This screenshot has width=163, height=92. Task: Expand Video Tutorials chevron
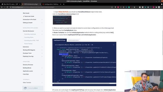click(x=42, y=83)
